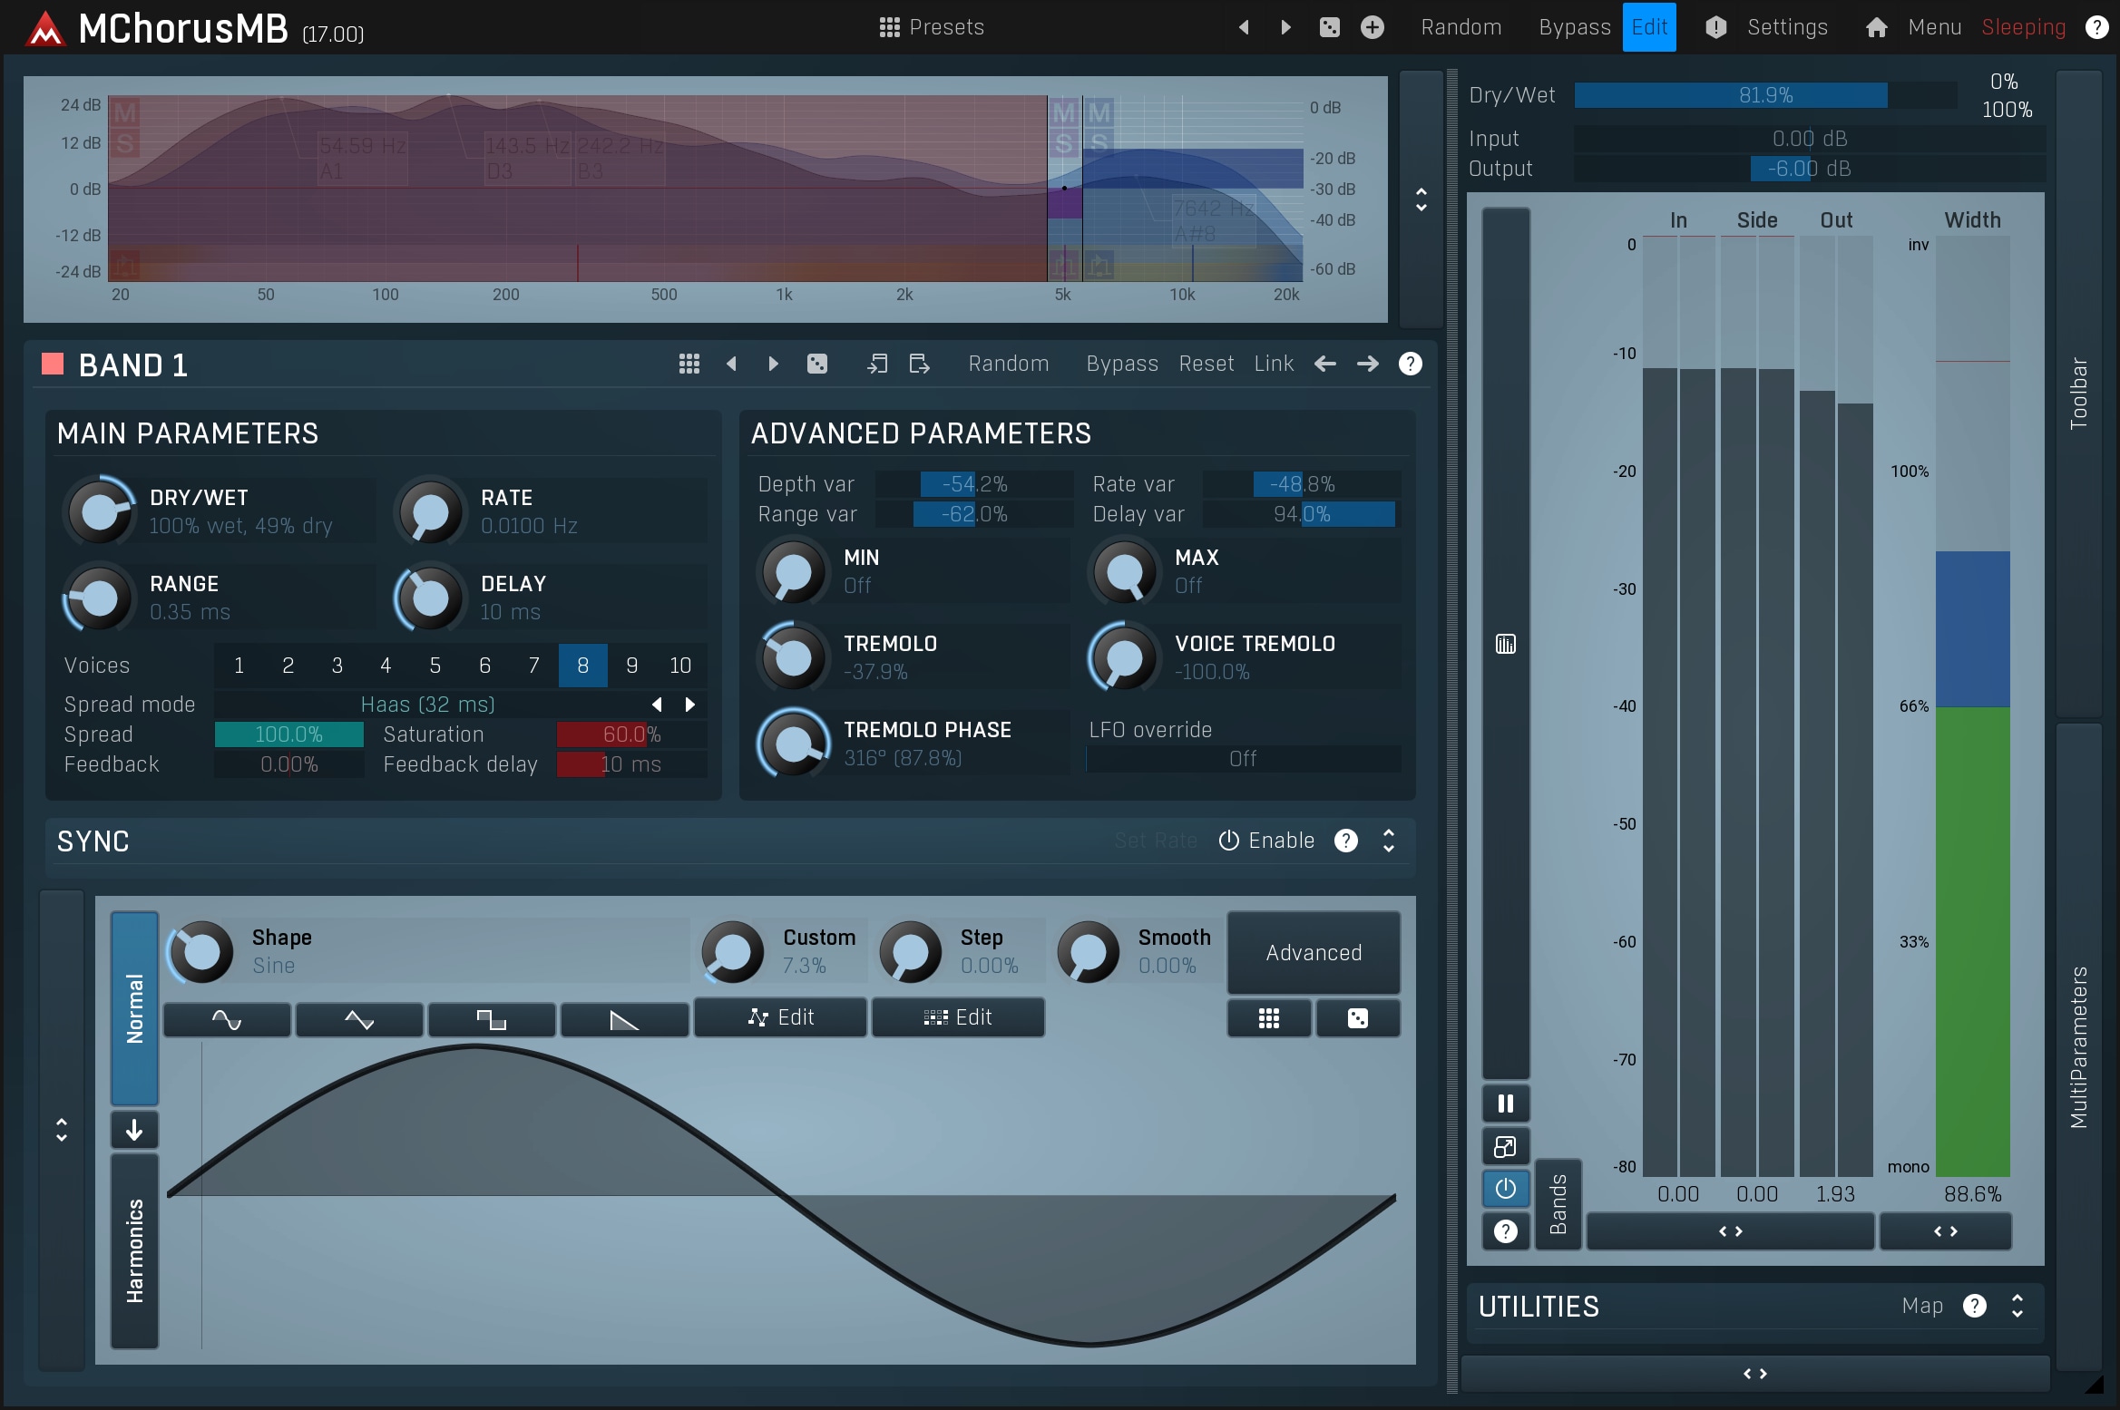Select 5 voices

[435, 666]
